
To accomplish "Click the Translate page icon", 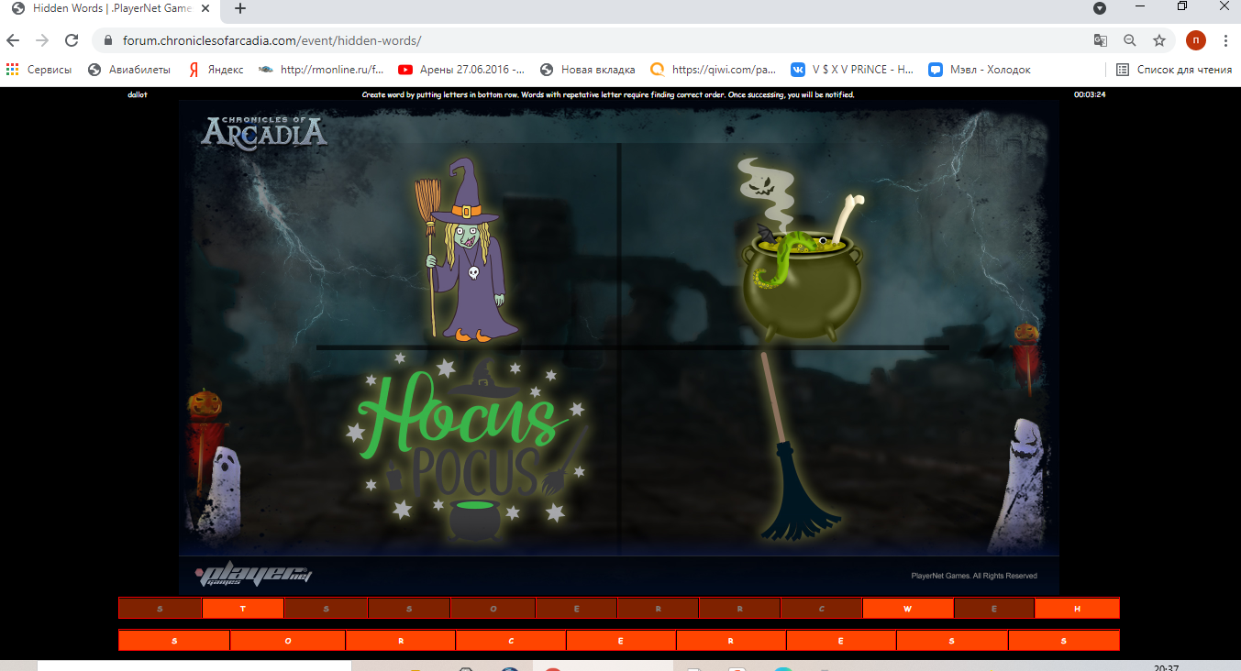I will click(x=1100, y=40).
